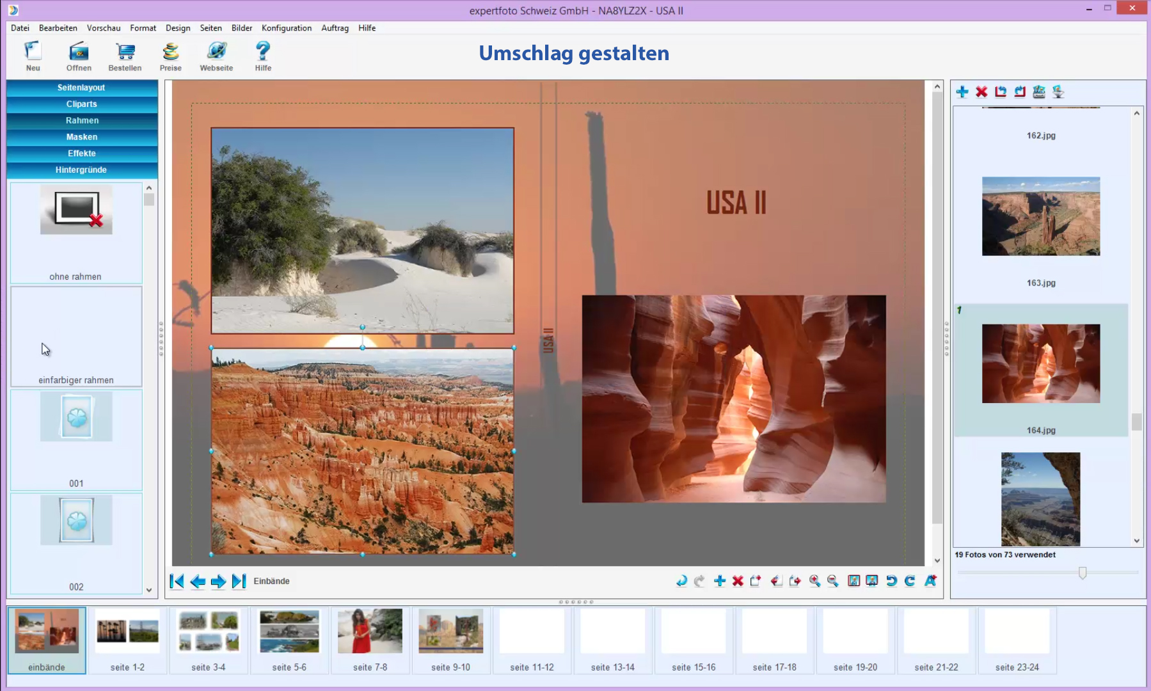1151x691 pixels.
Task: Click the Öffnen folder icon
Action: click(79, 51)
